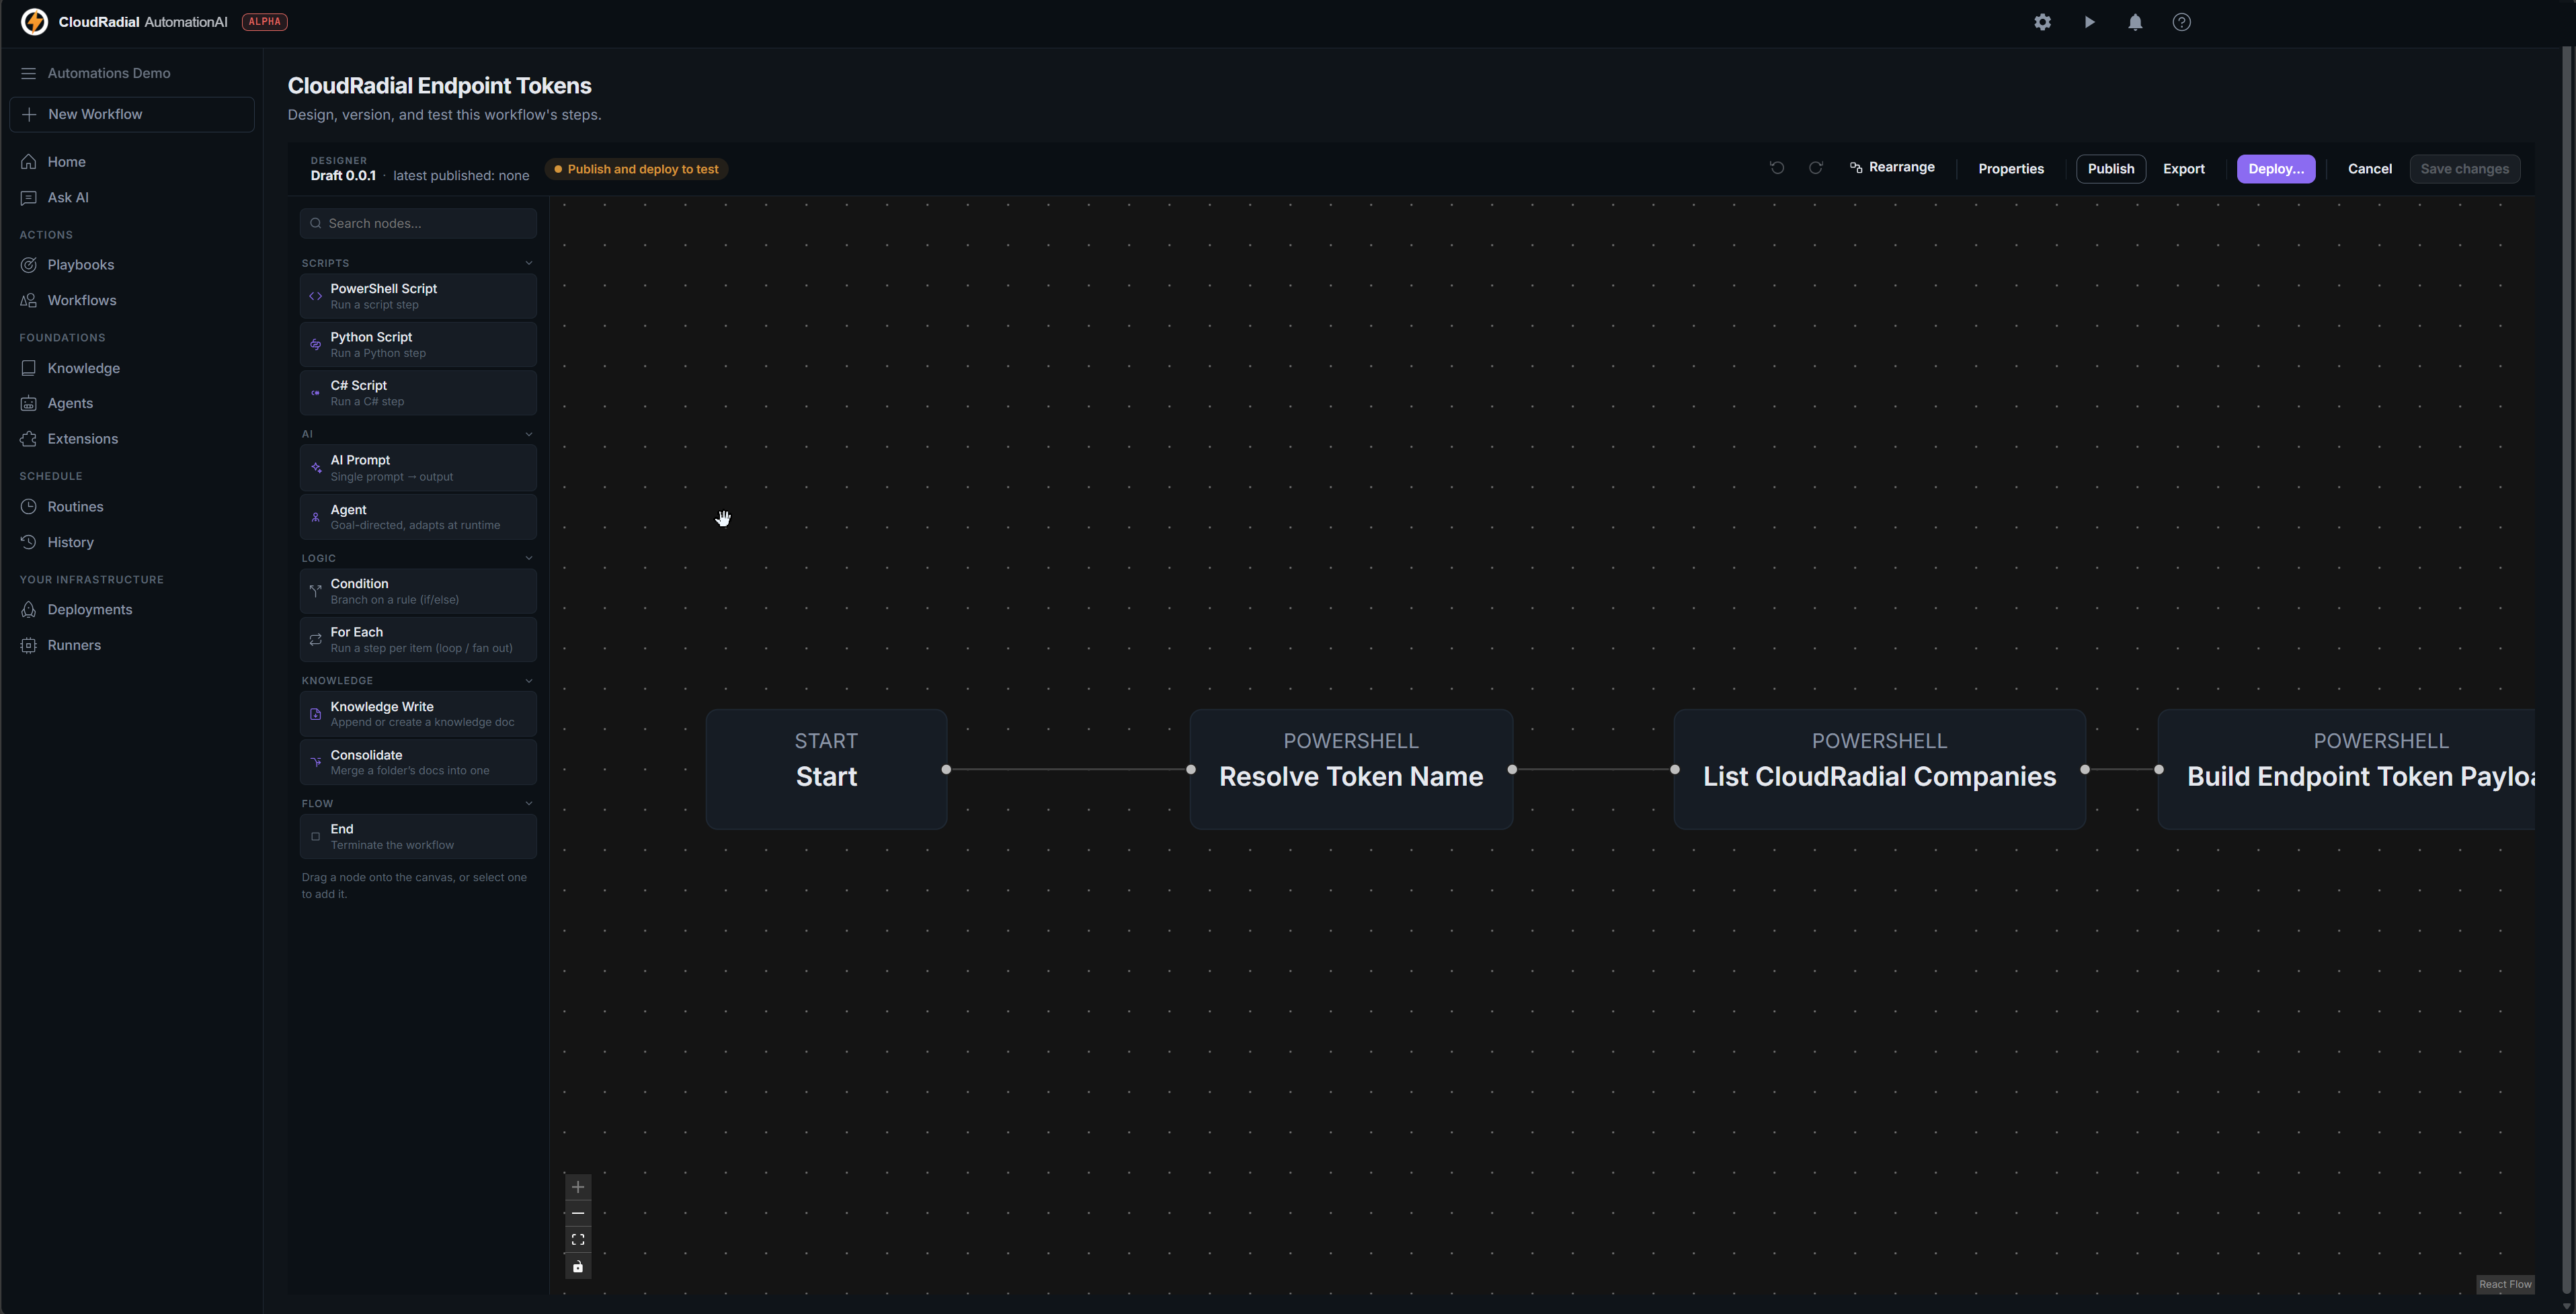Screen dimensions: 2576x1314
Task: Click the Search nodes input field
Action: tap(418, 223)
